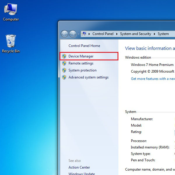This screenshot has width=175, height=175.
Task: Expand arrow after Control Panel breadcrumb
Action: 117,34
